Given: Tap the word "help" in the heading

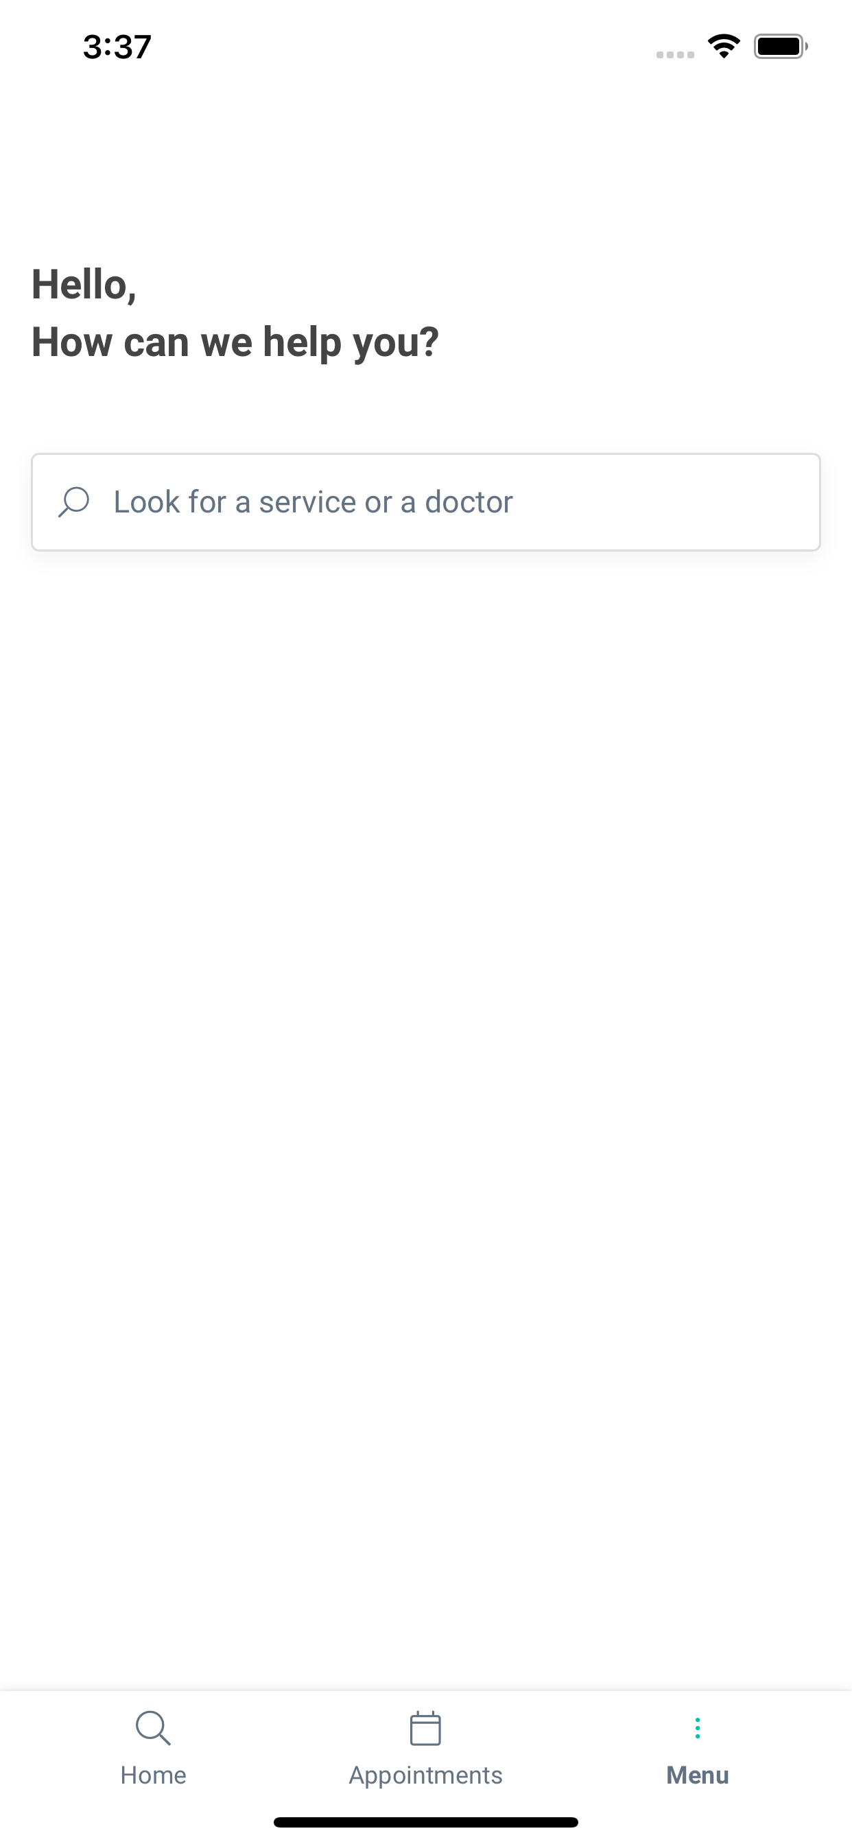Looking at the screenshot, I should (x=302, y=342).
